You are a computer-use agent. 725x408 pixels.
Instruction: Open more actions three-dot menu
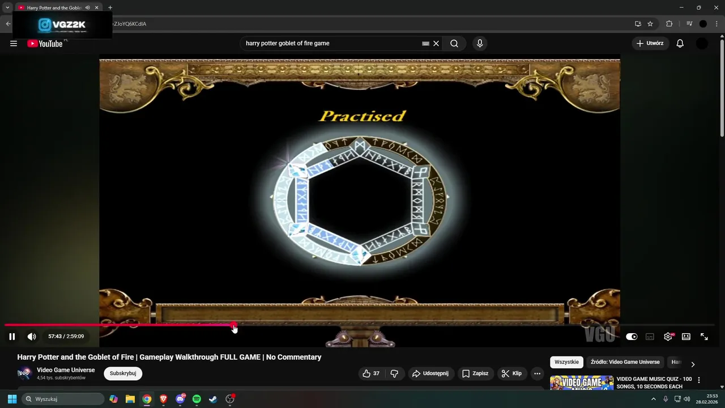click(537, 373)
